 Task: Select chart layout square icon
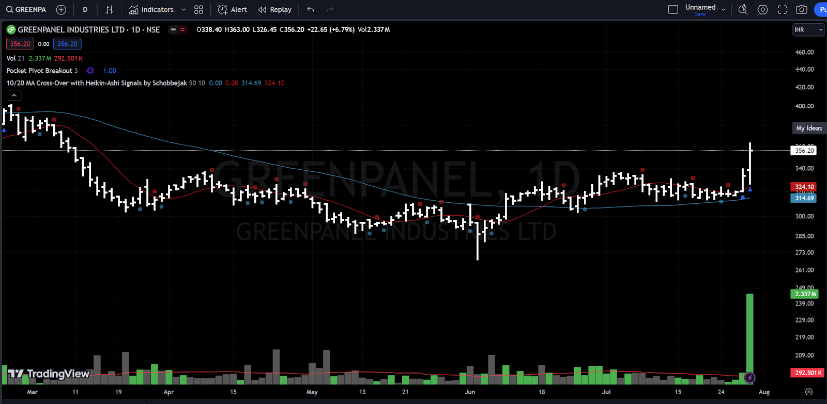pos(673,9)
